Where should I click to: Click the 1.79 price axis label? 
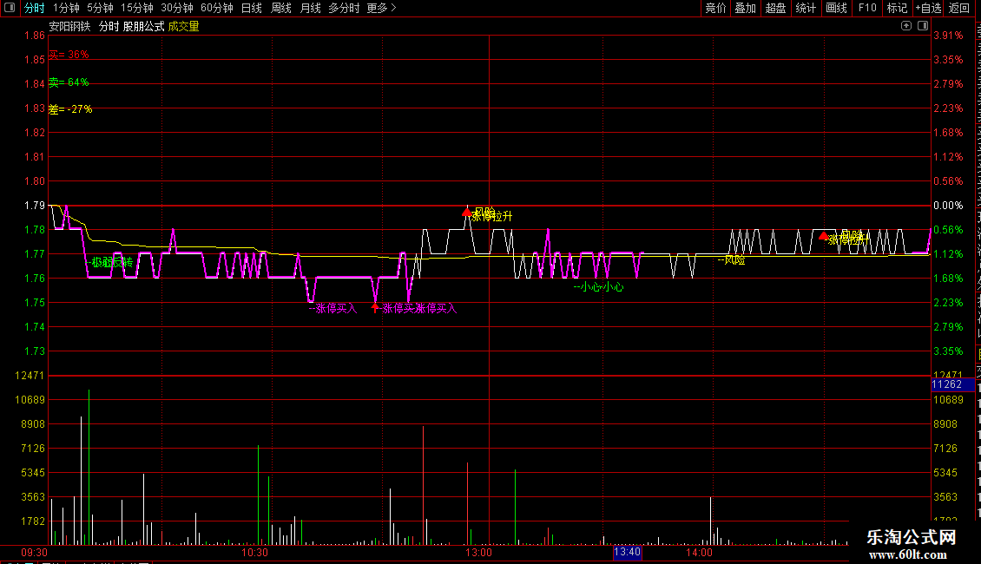35,206
